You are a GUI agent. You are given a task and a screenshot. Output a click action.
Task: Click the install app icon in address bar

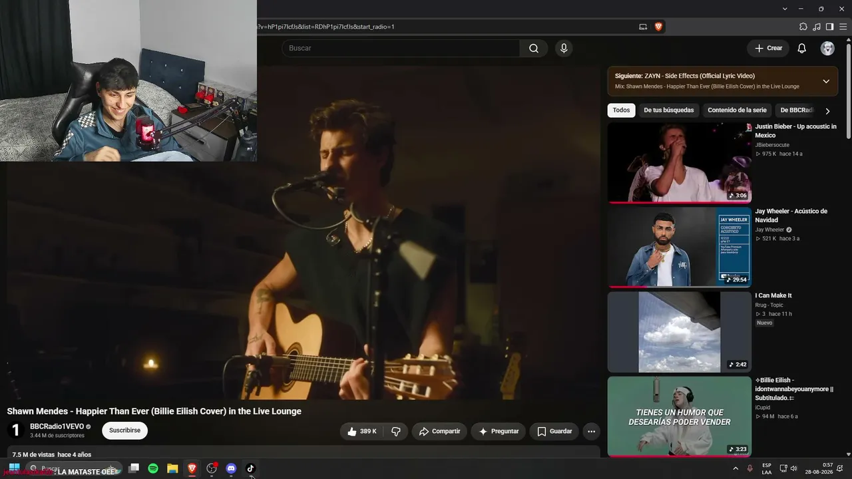pyautogui.click(x=643, y=27)
